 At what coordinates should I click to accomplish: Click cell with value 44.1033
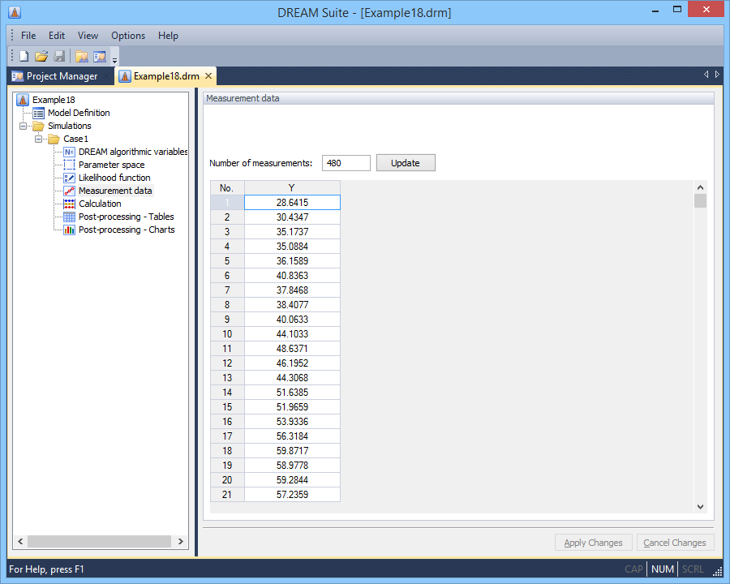click(292, 334)
